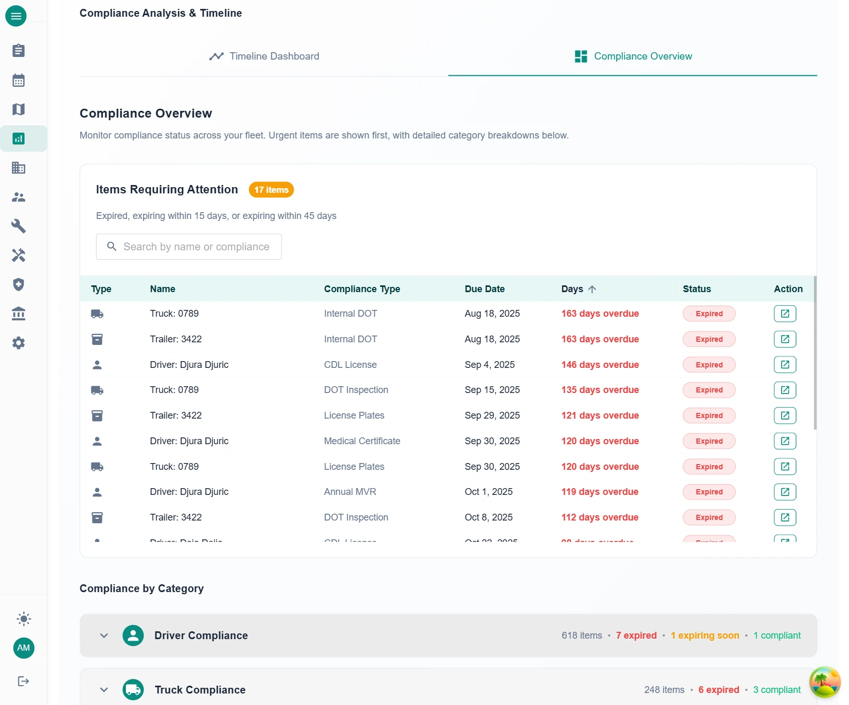The image size is (849, 705).
Task: Open the AM user avatar
Action: 24,648
